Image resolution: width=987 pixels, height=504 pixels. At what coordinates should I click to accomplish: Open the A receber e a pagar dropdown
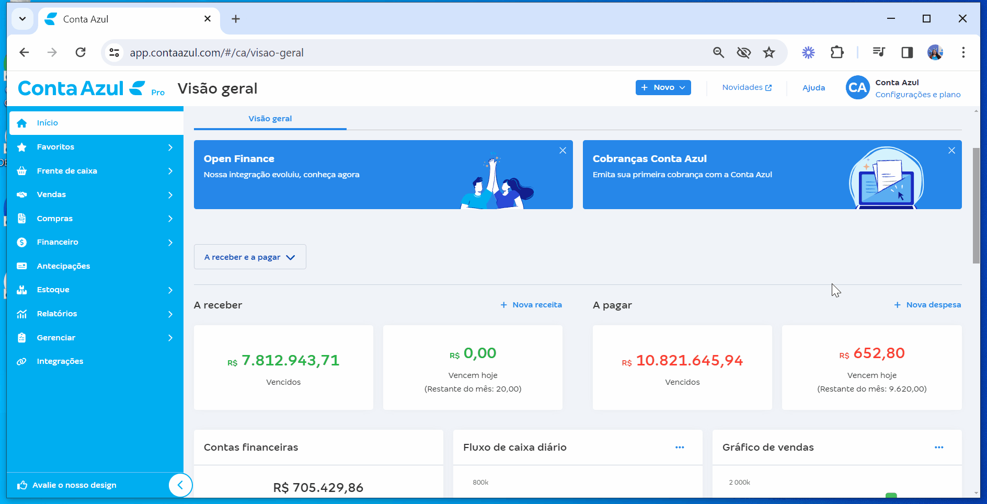coord(250,257)
